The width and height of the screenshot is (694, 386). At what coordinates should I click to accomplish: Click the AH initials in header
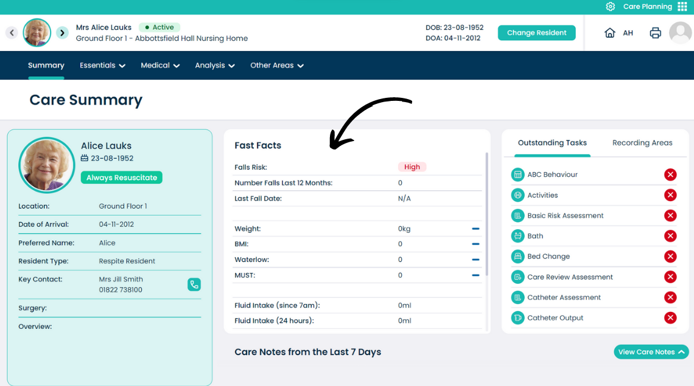click(x=628, y=33)
